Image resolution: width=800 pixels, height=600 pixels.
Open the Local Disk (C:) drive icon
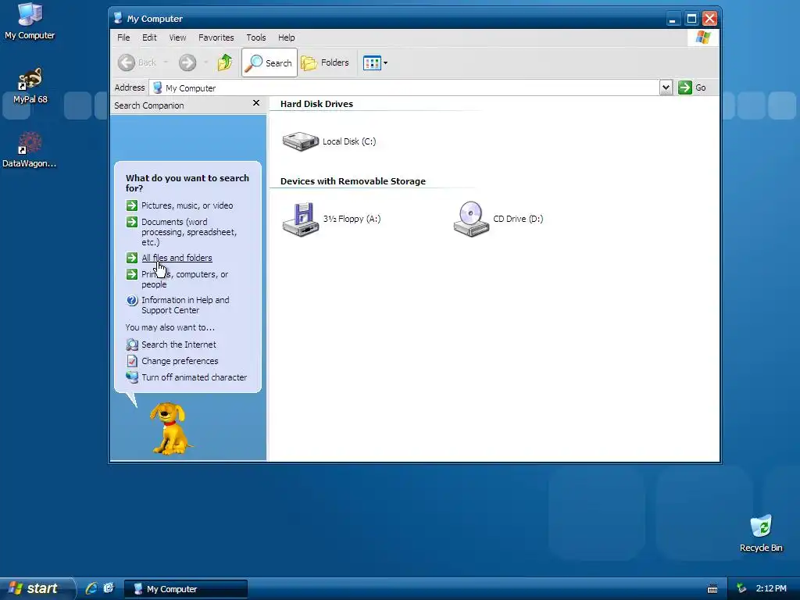tap(301, 141)
